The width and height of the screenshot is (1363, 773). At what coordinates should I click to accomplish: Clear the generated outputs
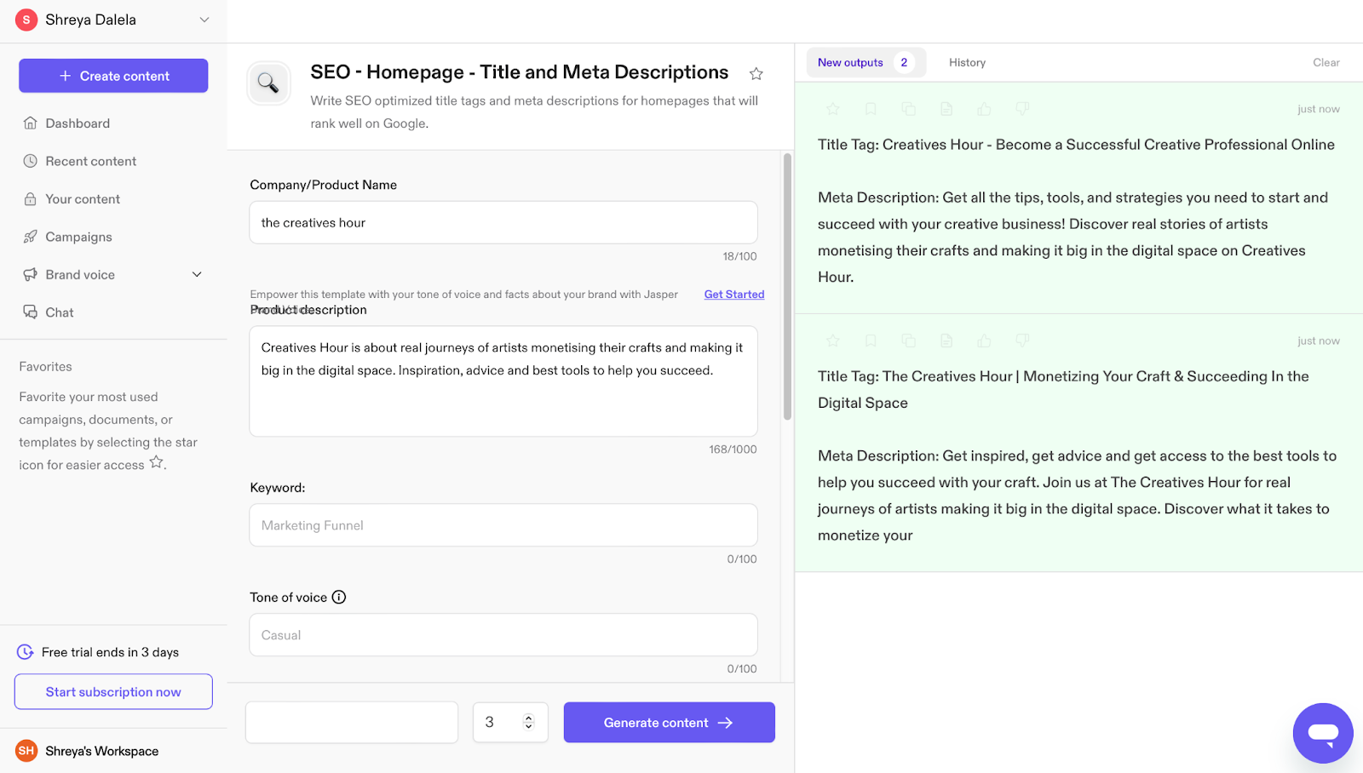[1326, 62]
